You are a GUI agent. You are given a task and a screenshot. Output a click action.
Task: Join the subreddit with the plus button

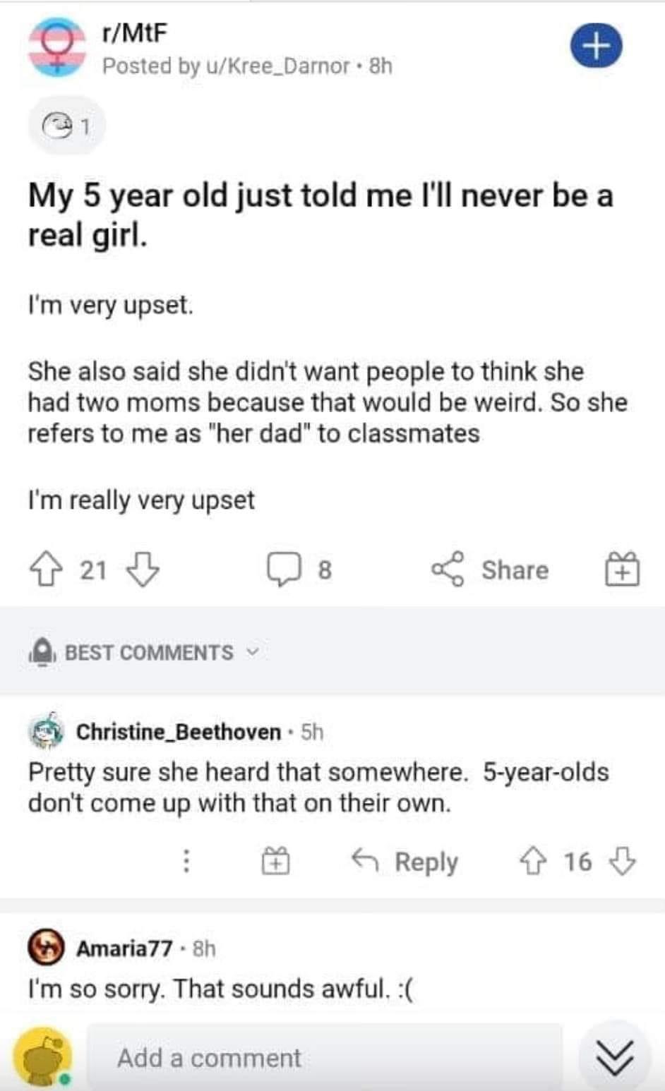[x=597, y=46]
